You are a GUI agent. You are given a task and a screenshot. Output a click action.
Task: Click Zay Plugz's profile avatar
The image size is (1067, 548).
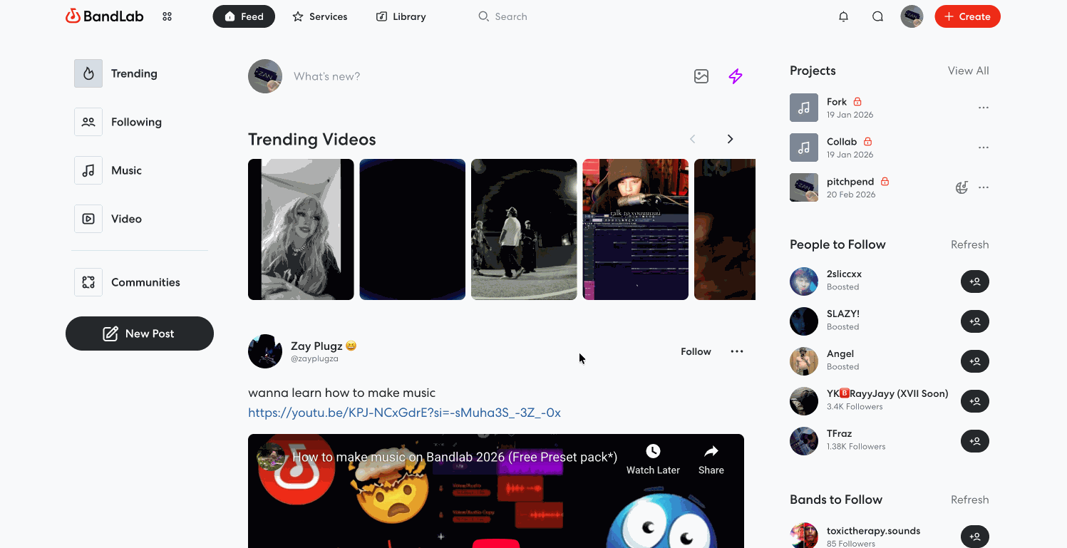(264, 351)
